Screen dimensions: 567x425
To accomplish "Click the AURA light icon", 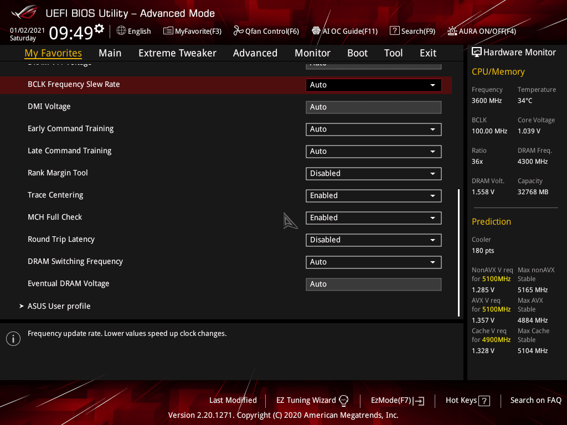I will 452,31.
